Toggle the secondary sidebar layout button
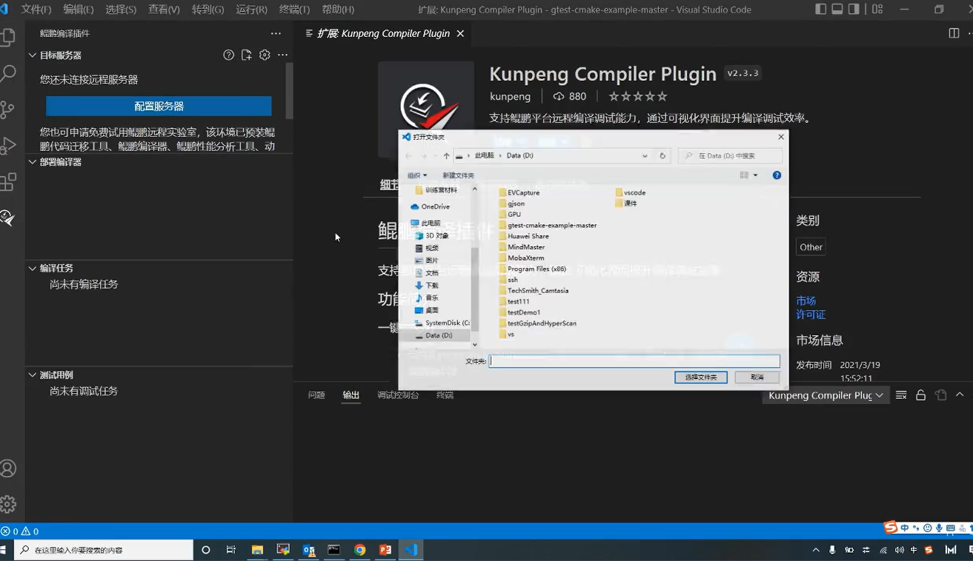This screenshot has height=561, width=973. (x=854, y=10)
